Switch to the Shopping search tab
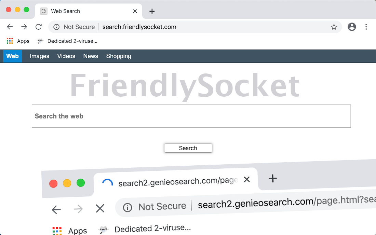376x235 pixels. coord(119,56)
